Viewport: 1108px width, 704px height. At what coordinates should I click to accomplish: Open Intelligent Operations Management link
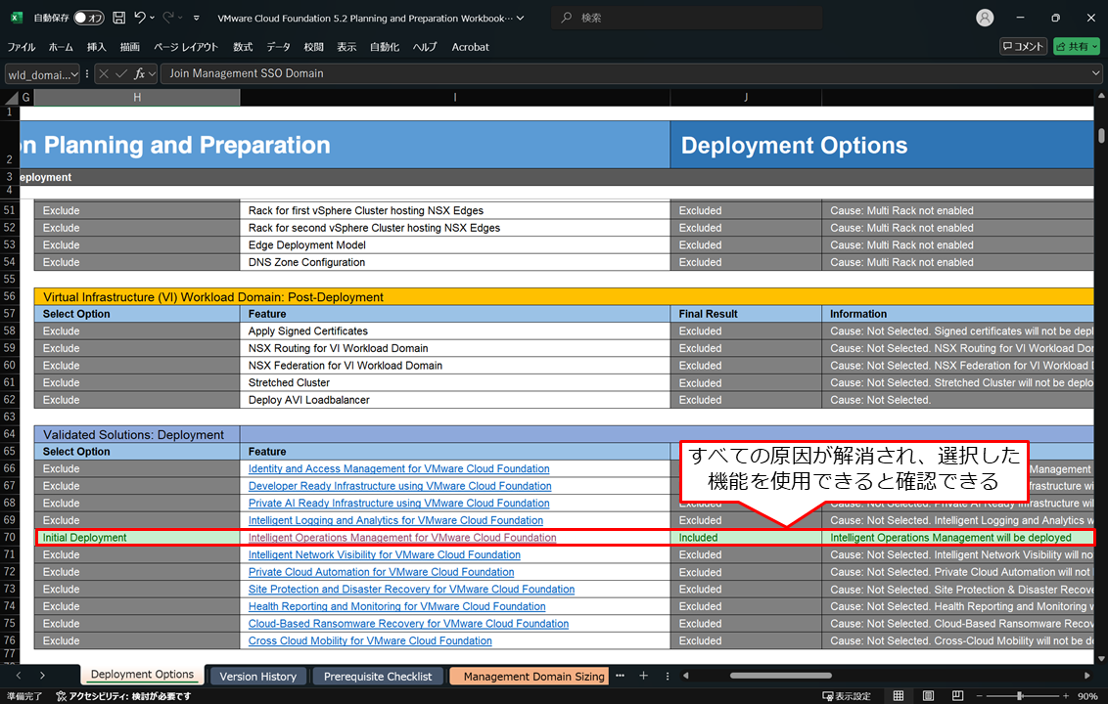[x=402, y=538]
